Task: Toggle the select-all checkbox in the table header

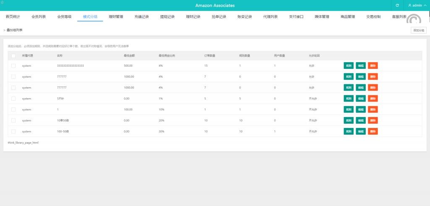Action: 13,55
